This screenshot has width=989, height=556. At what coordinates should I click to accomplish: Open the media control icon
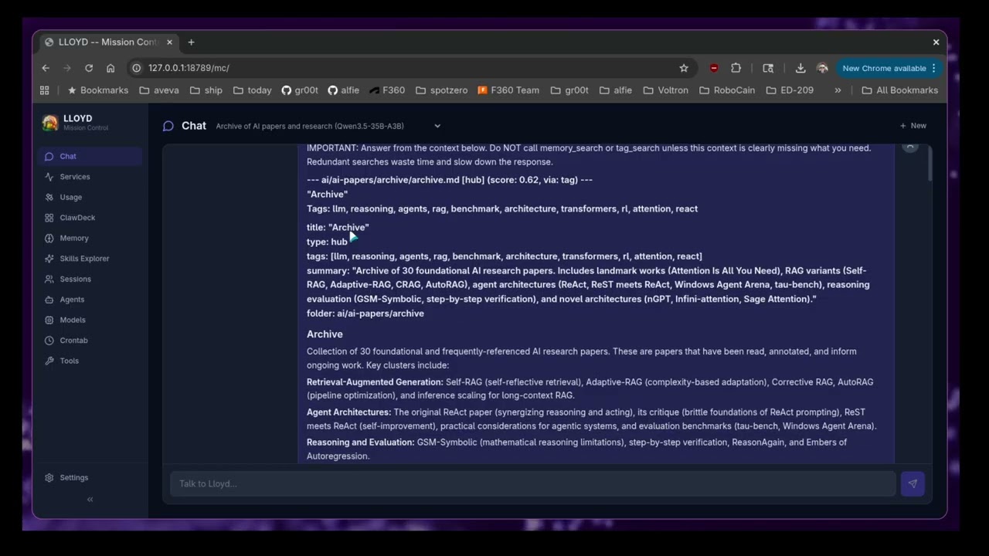coord(768,68)
